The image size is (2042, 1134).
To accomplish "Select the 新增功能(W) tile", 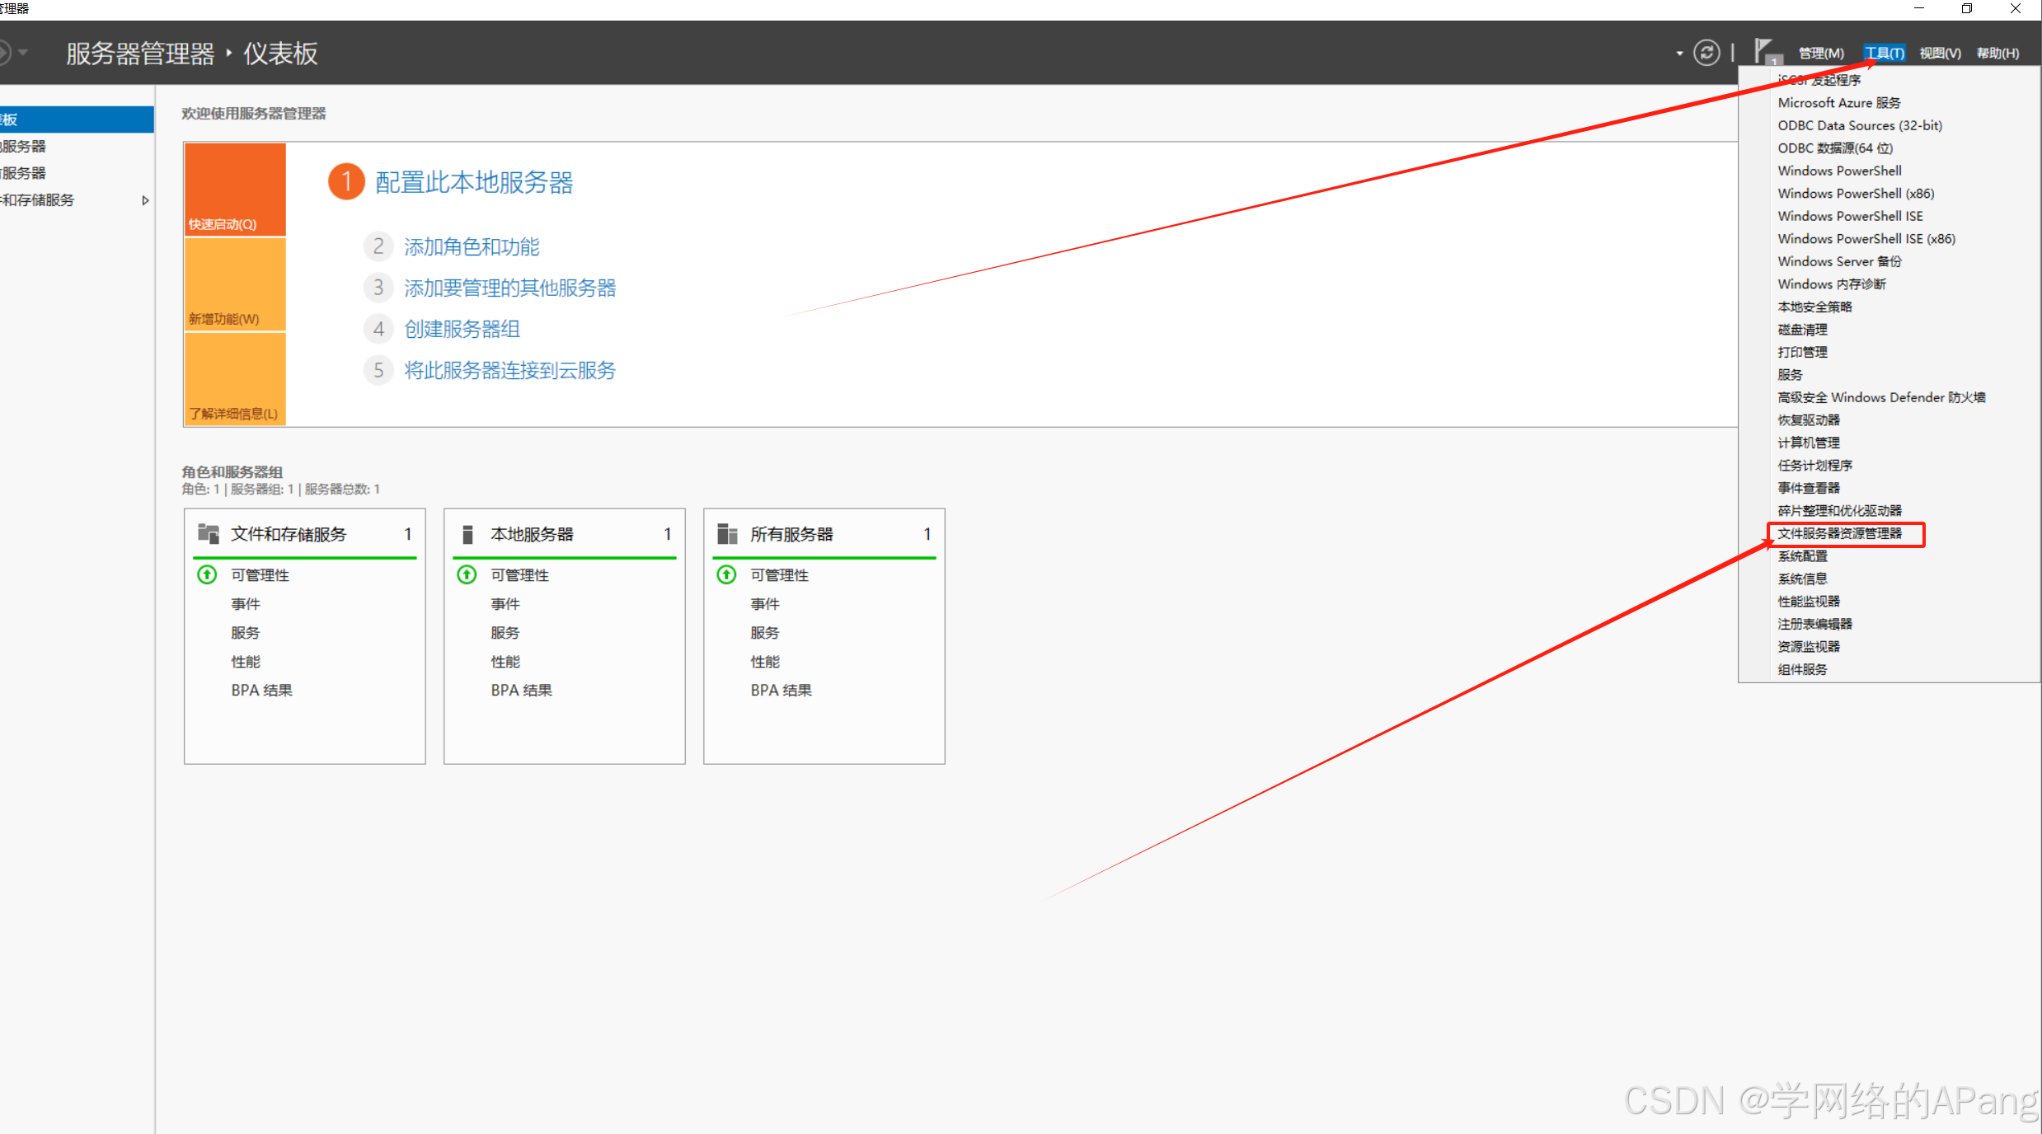I will 235,285.
